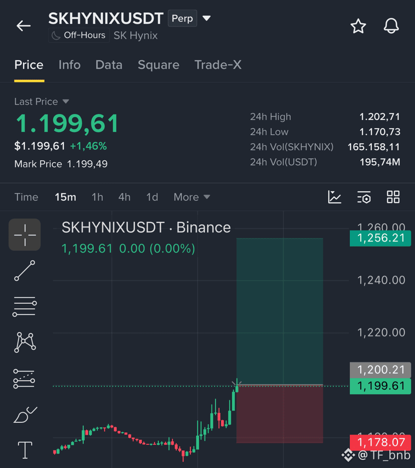This screenshot has width=415, height=468.
Task: Open the Last Price dropdown
Action: [x=42, y=101]
